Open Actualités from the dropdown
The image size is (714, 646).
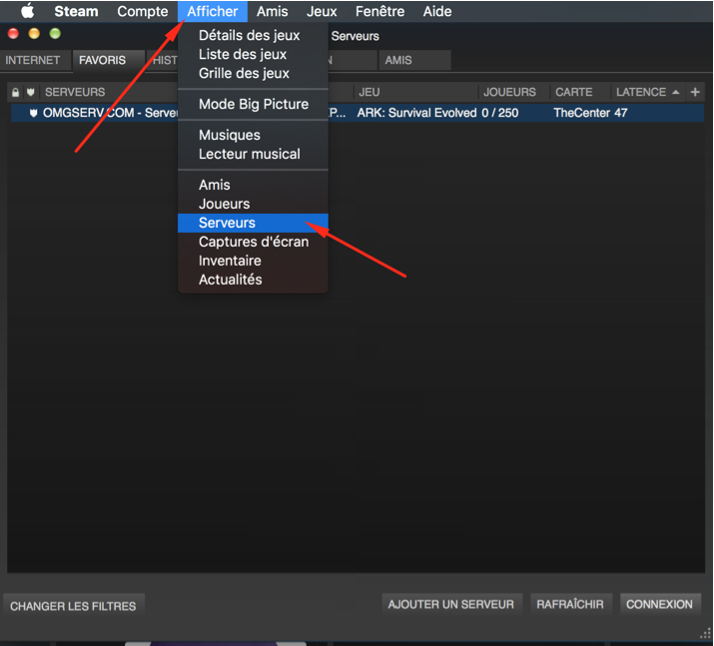pyautogui.click(x=253, y=280)
